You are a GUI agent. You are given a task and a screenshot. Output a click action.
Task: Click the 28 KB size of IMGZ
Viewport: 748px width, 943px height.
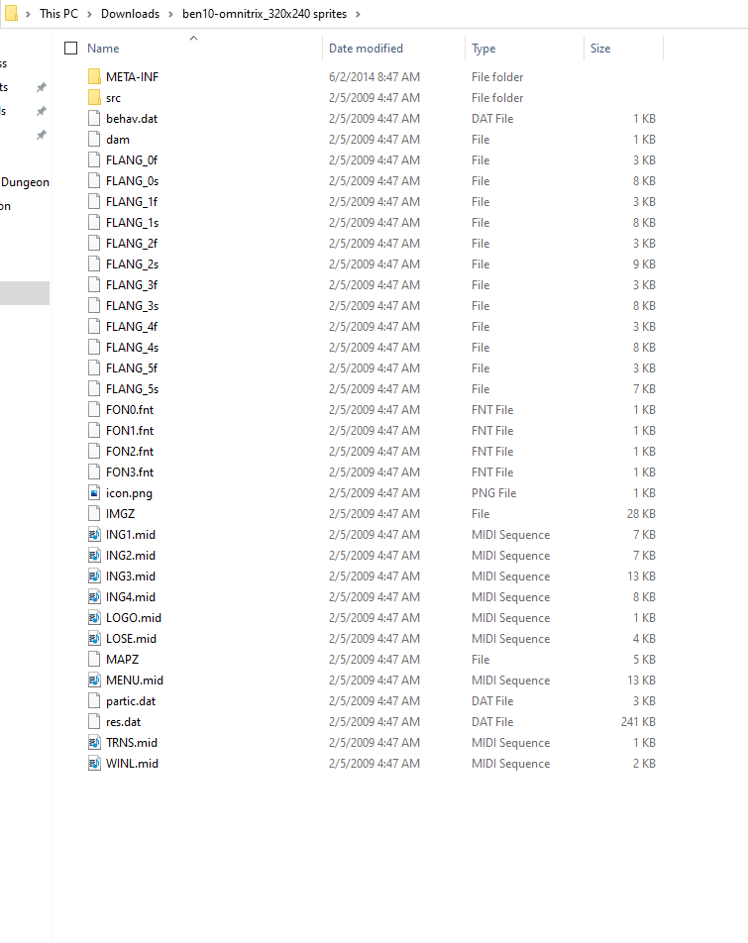[x=641, y=513]
